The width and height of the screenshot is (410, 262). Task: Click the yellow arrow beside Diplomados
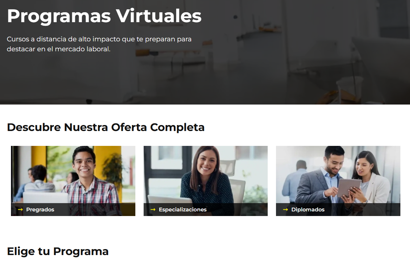(285, 209)
